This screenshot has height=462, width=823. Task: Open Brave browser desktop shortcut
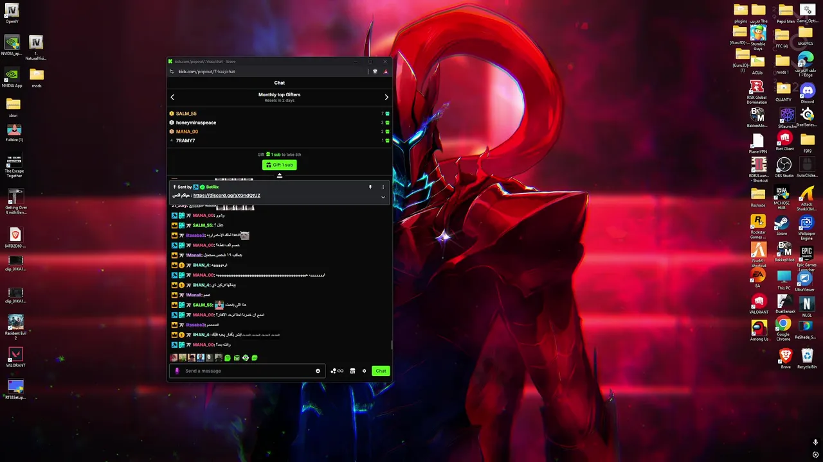click(786, 359)
